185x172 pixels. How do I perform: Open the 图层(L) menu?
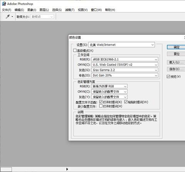(44, 10)
